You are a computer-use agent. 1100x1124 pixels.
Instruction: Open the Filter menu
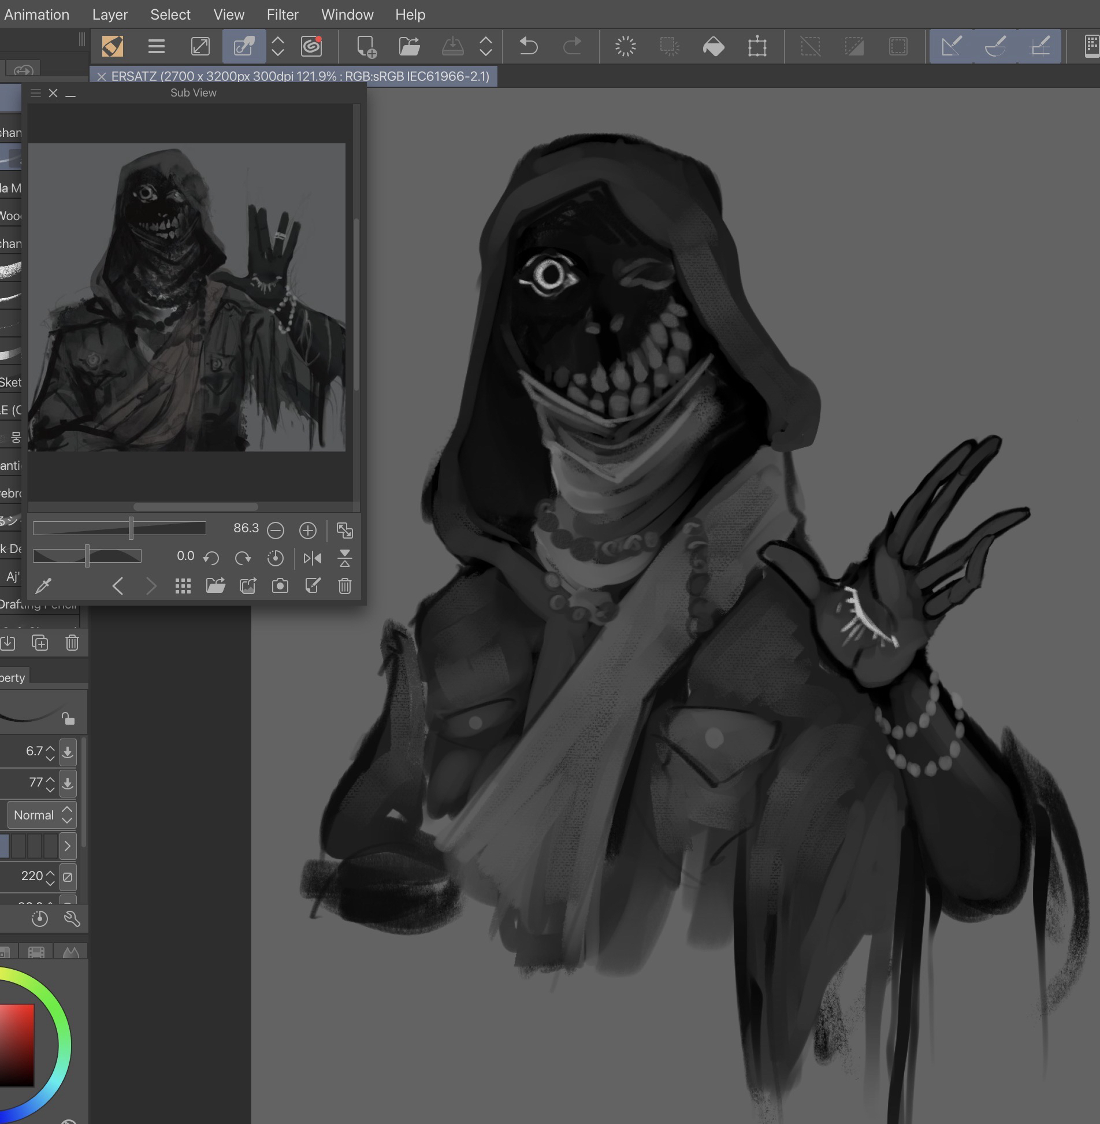pyautogui.click(x=282, y=14)
